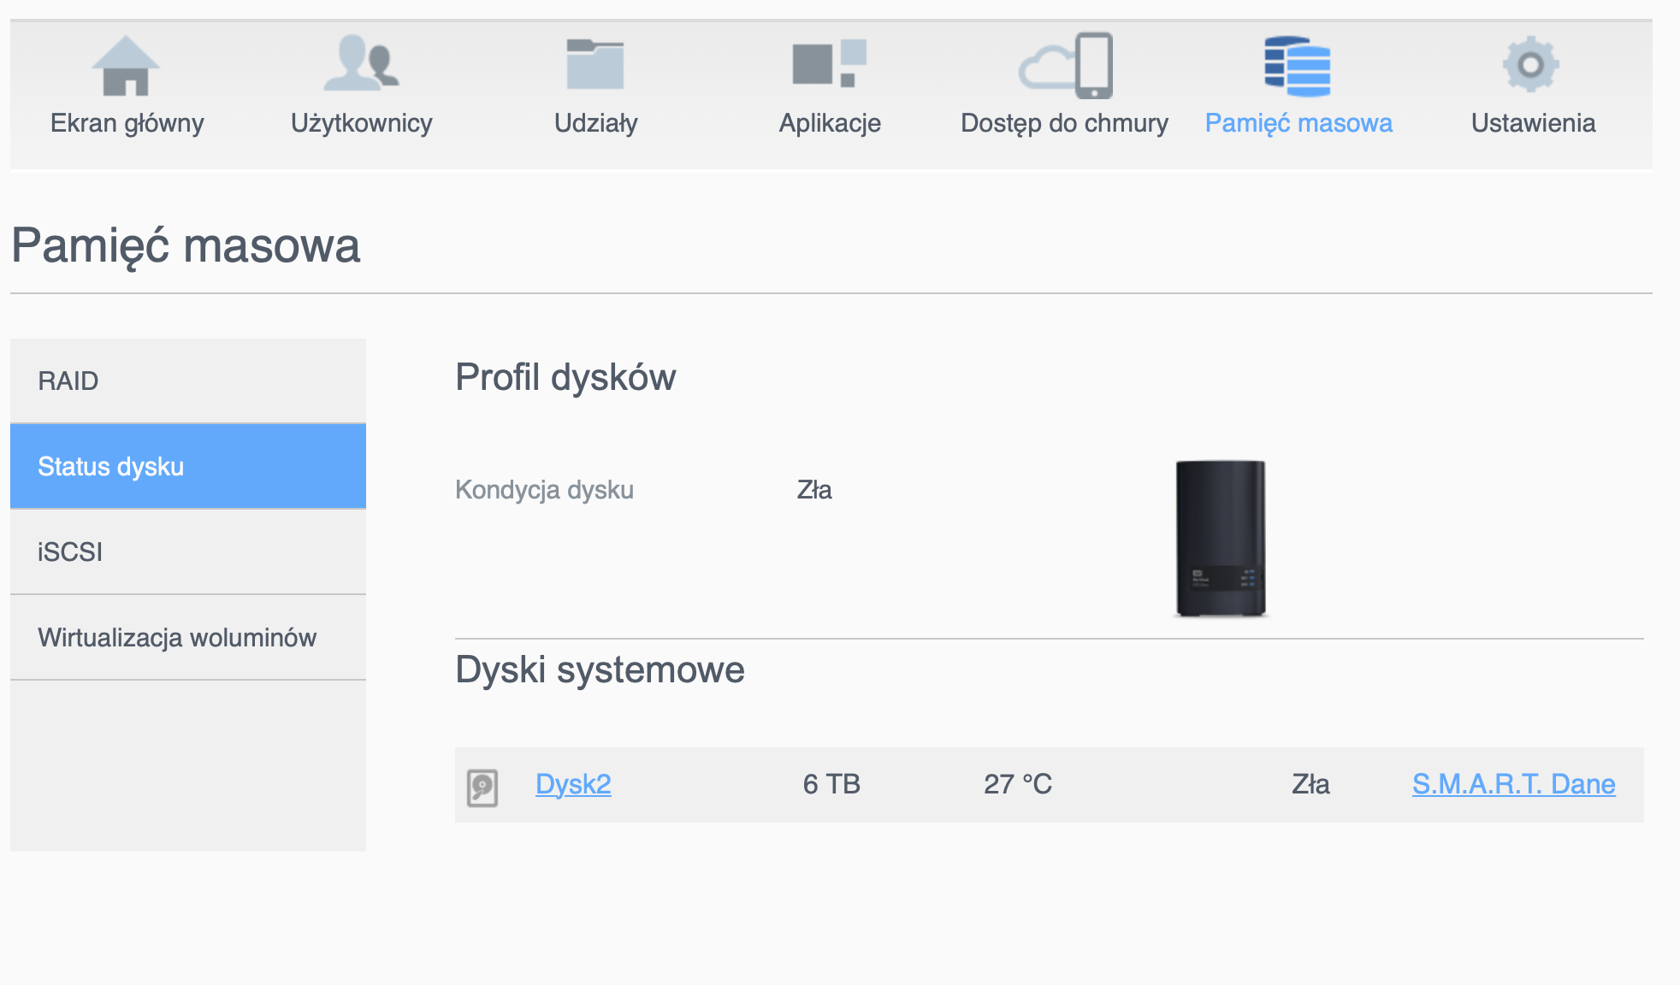Click the Zła status in Dysk2 row

(1310, 784)
